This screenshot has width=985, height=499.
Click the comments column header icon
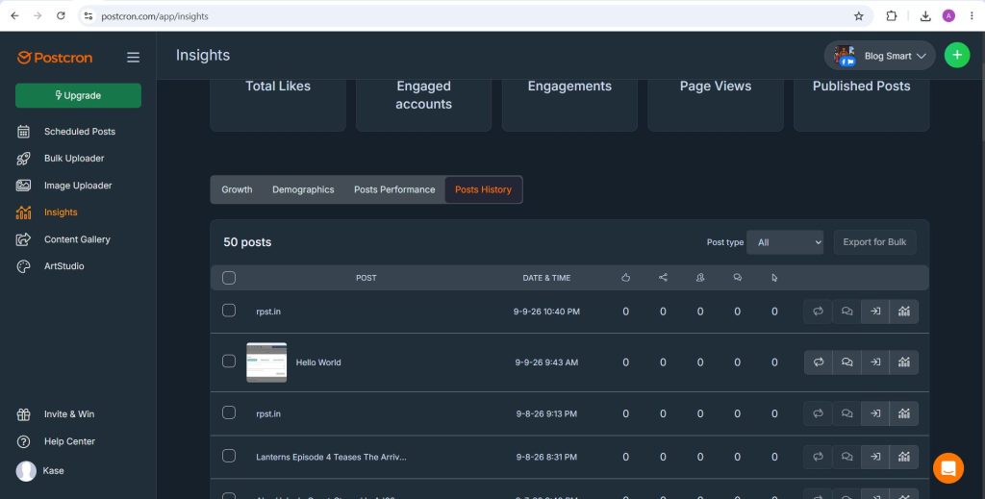pos(738,278)
